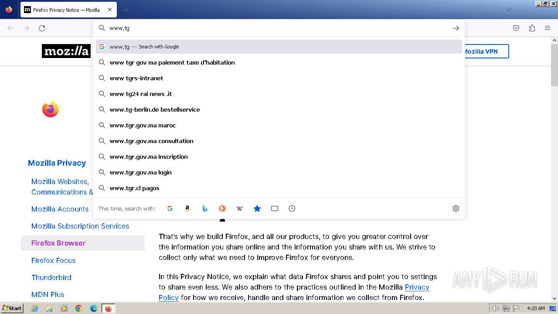Click the Mozilla VPN button
Screen dimensions: 558x314
point(485,51)
